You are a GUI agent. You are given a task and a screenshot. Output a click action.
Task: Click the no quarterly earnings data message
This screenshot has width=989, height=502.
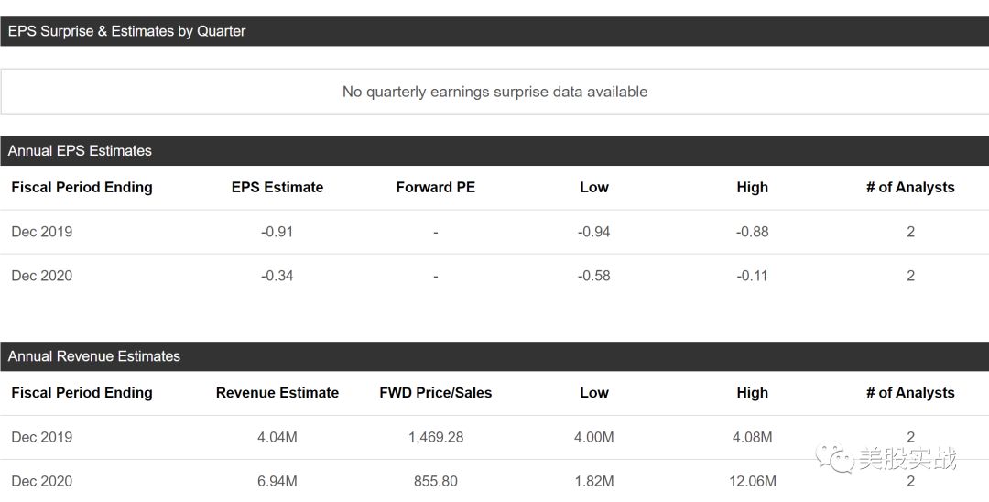[x=494, y=92]
